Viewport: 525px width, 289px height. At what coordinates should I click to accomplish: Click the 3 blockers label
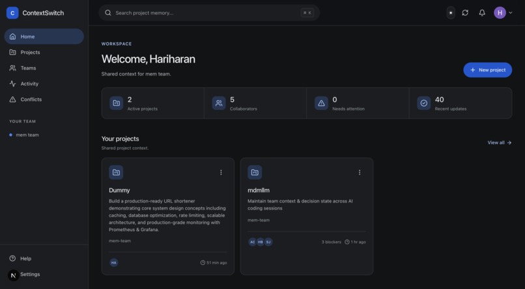point(331,242)
